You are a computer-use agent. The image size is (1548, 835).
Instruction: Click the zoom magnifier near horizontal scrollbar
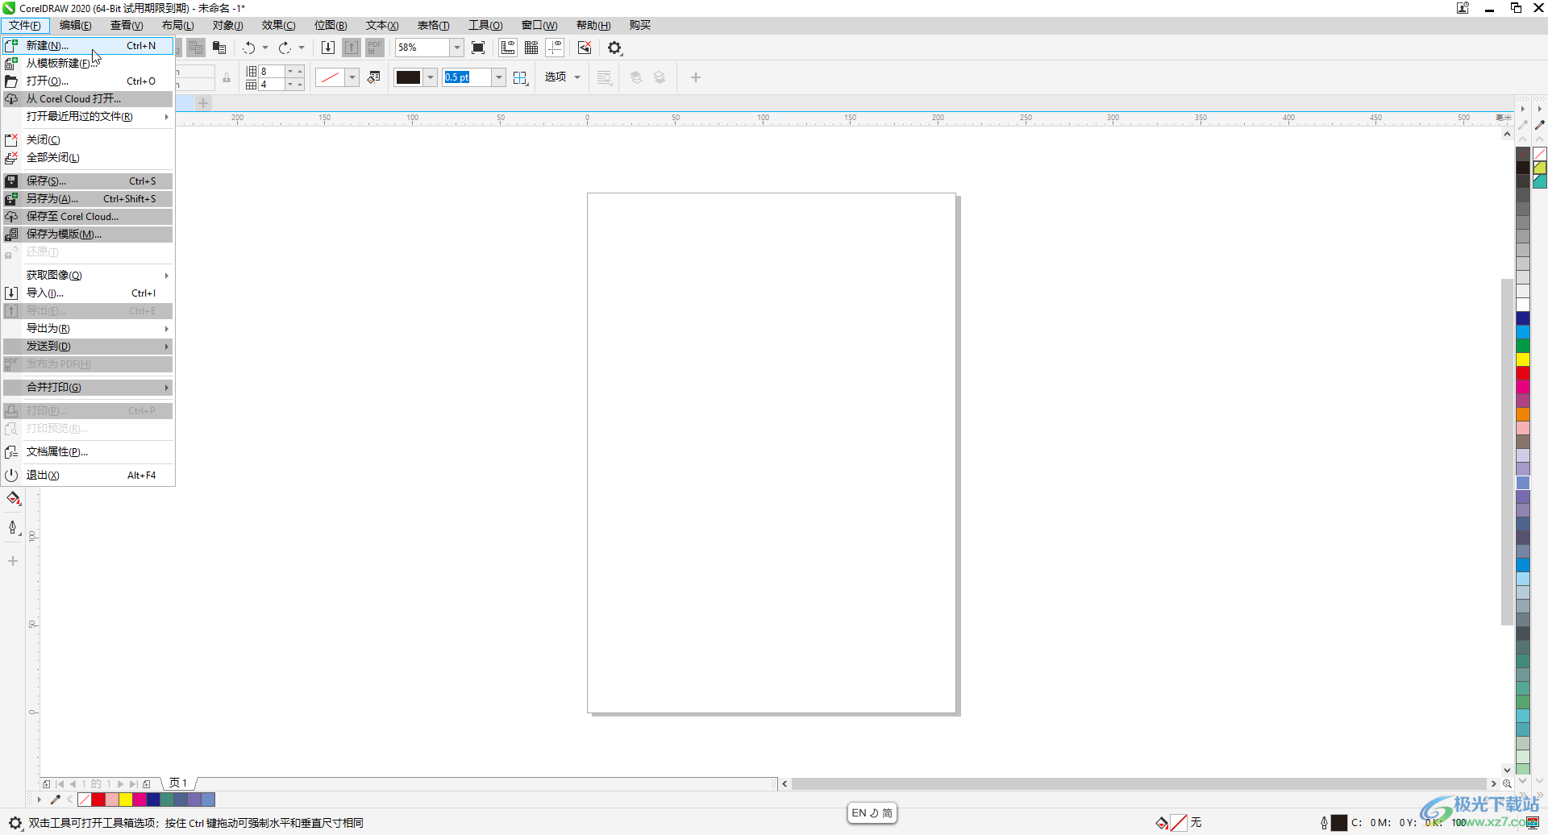(1507, 783)
